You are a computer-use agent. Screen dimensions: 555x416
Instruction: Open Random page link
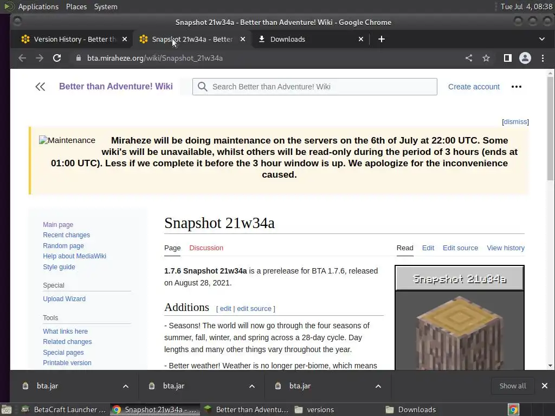[x=63, y=245]
